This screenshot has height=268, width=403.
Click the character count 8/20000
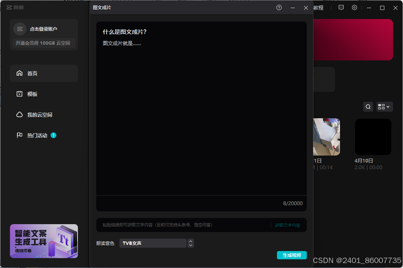(x=293, y=203)
